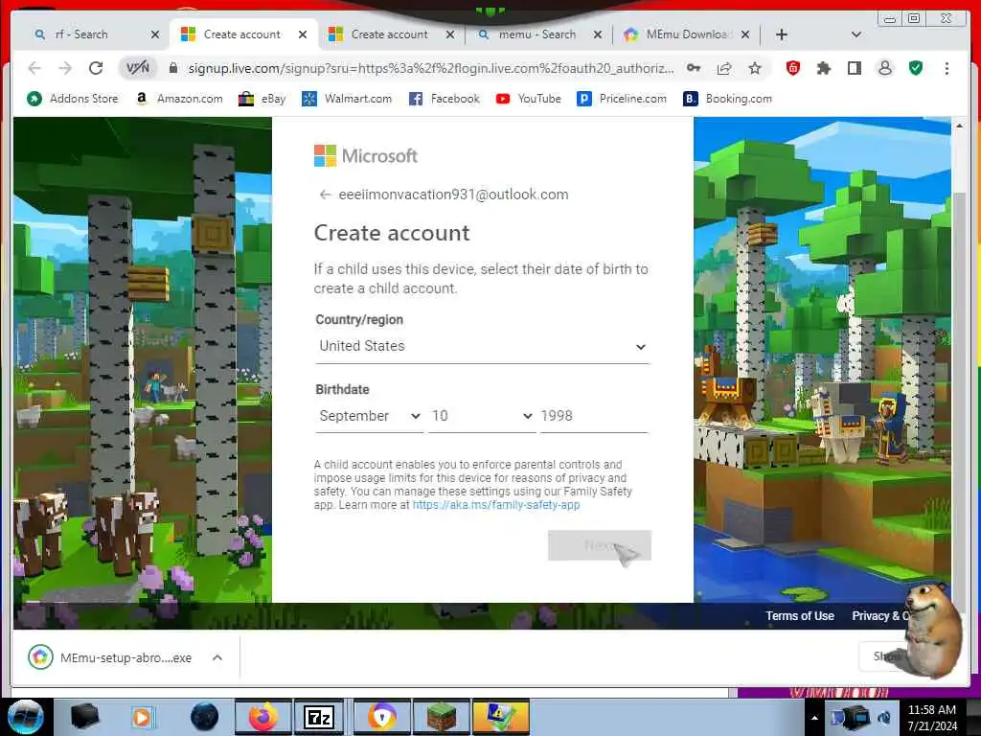This screenshot has width=981, height=736.
Task: Click the address bar URL field
Action: point(430,68)
